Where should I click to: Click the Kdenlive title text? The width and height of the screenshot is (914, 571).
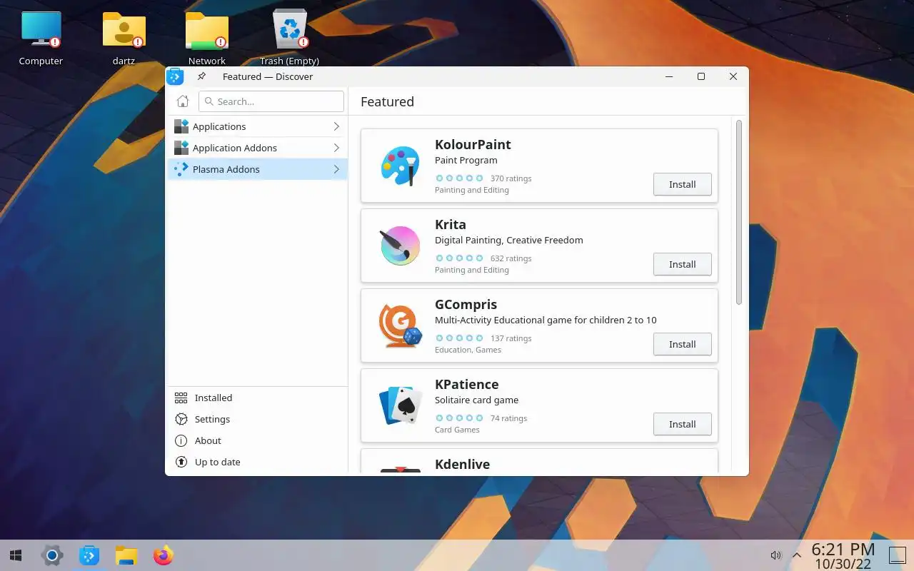tap(463, 464)
